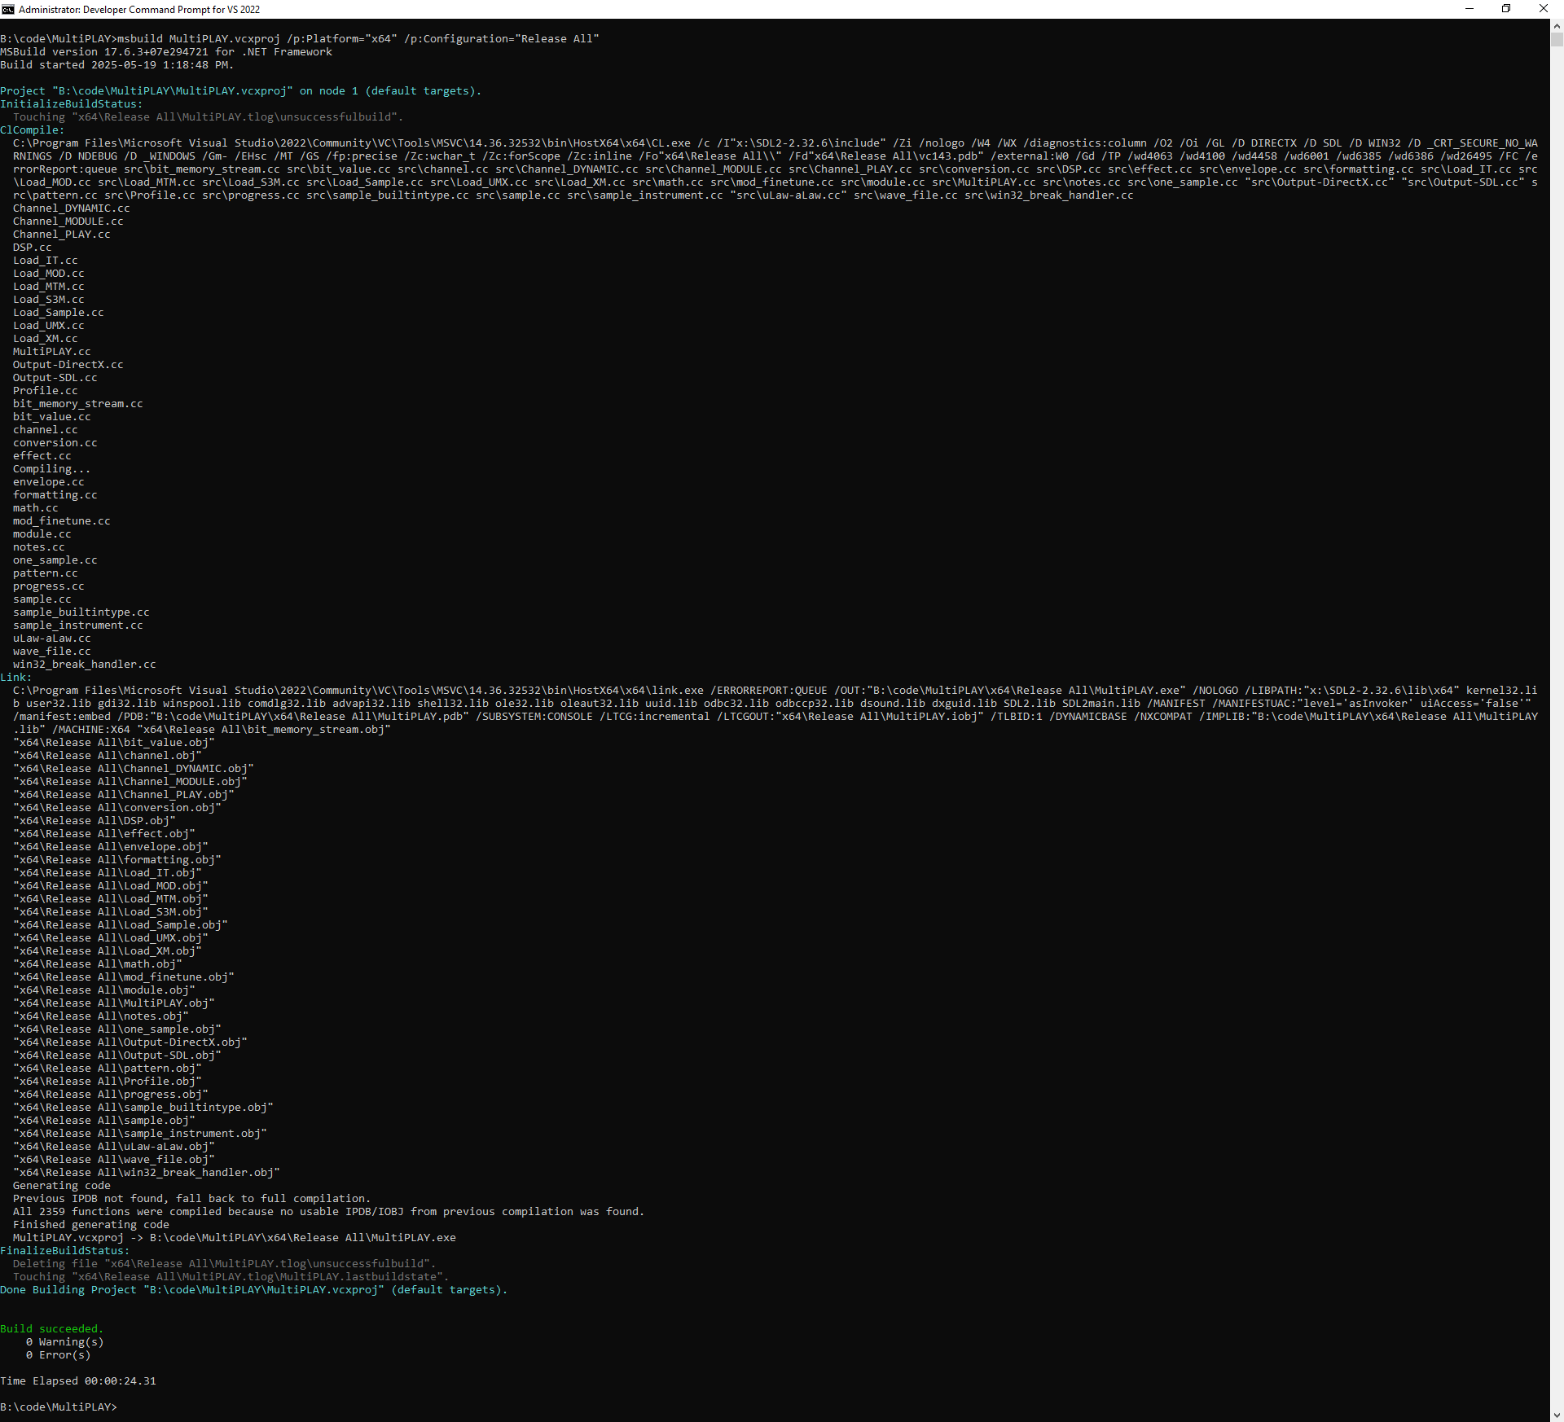Click the 'Time Elapsed 00:00:24.31' text
1564x1422 pixels.
pos(77,1380)
